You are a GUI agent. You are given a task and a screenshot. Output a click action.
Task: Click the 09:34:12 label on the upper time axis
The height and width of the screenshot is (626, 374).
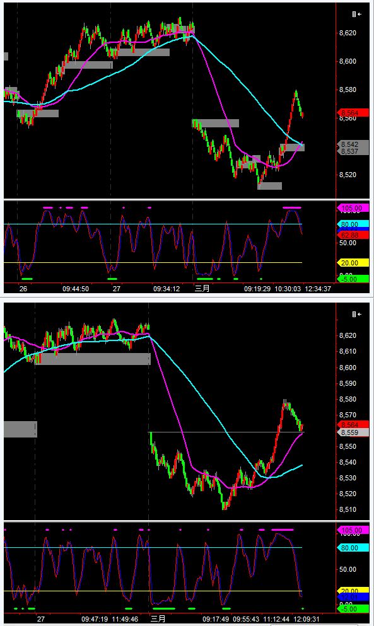(x=167, y=289)
